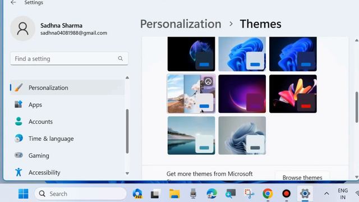
Task: Click the Themes pane scroll up arrow
Action: click(357, 40)
